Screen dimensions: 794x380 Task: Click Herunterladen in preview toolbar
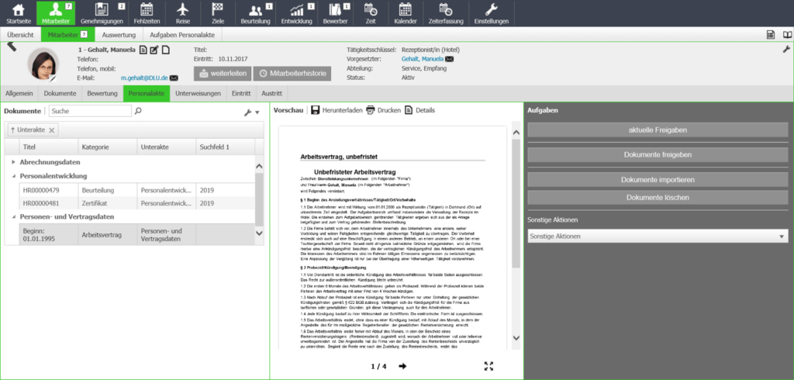[335, 110]
